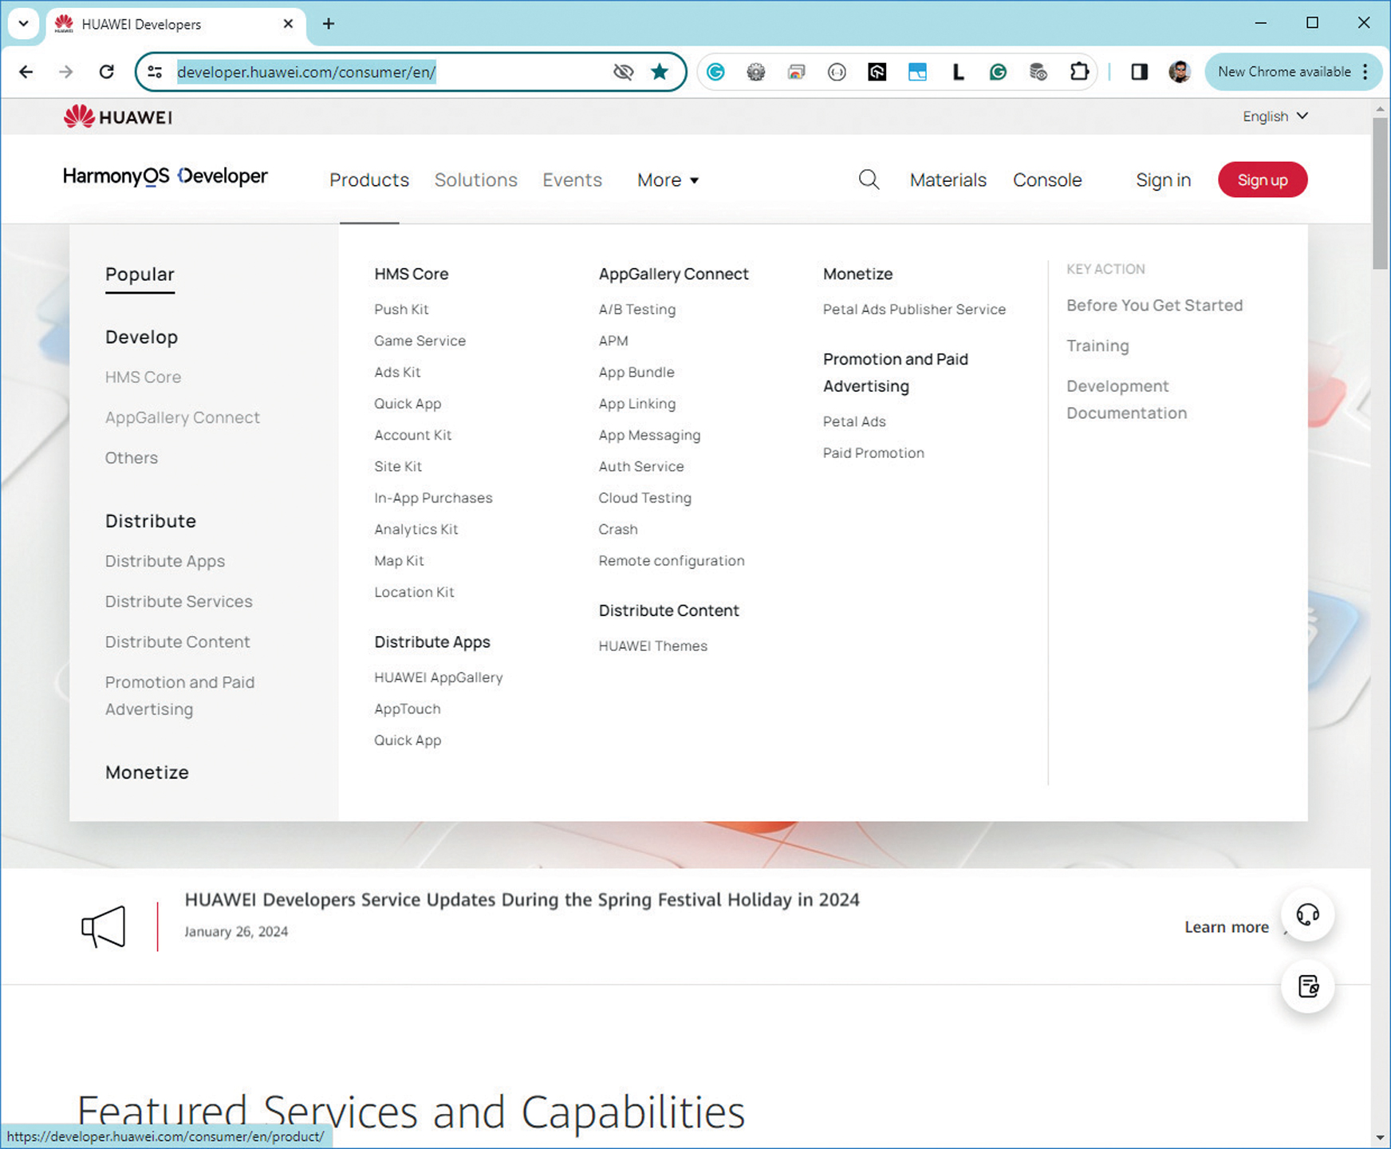Open Account Kit link
1391x1149 pixels.
coord(412,435)
